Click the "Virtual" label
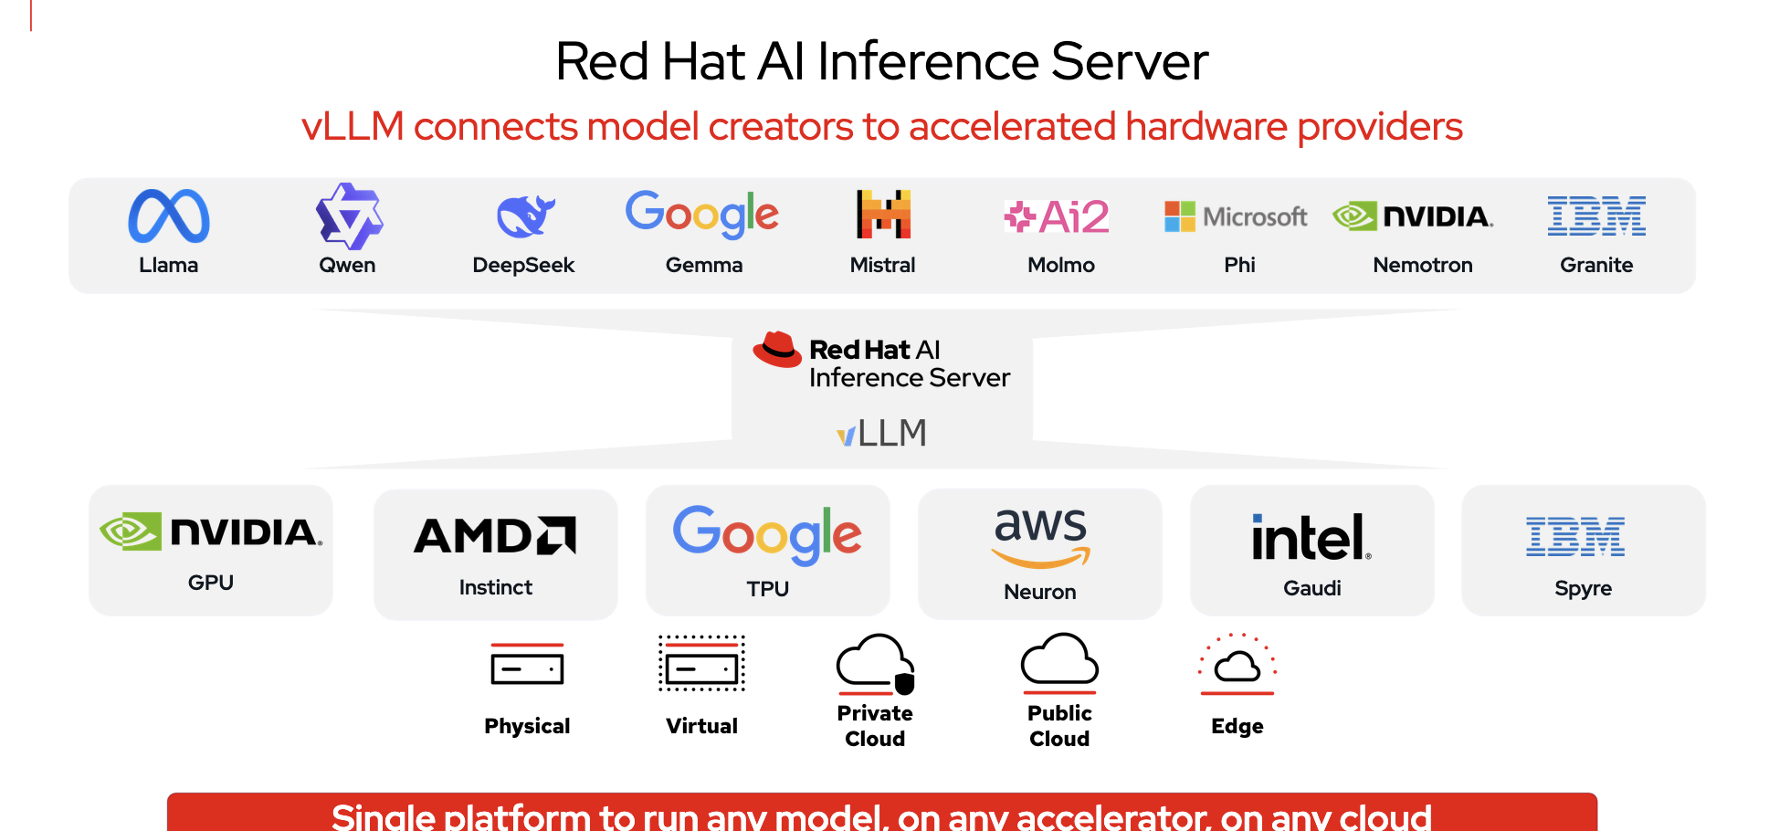 pyautogui.click(x=701, y=726)
